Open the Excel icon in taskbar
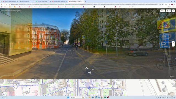This screenshot has width=176, height=99. point(105,97)
